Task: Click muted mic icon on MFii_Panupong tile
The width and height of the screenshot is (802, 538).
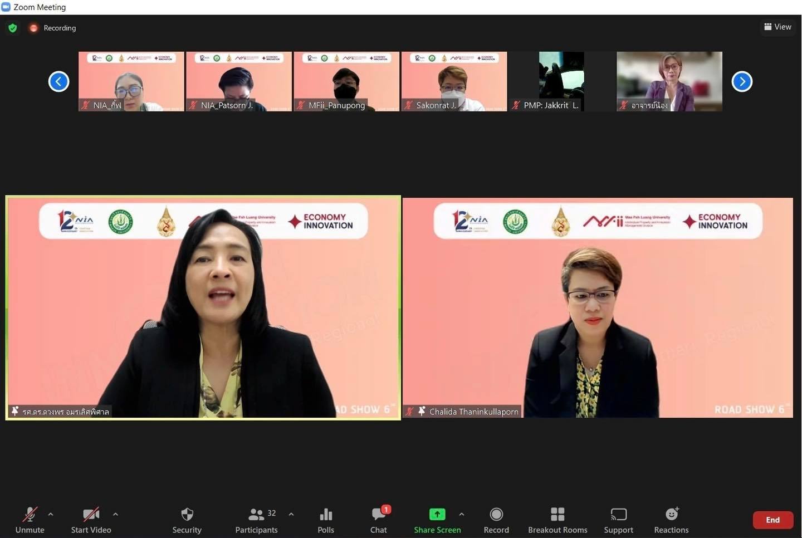Action: (301, 105)
